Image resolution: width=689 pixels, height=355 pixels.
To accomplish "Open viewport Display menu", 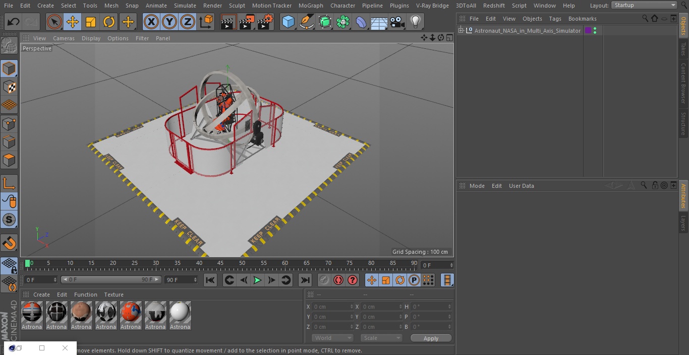I will (91, 38).
